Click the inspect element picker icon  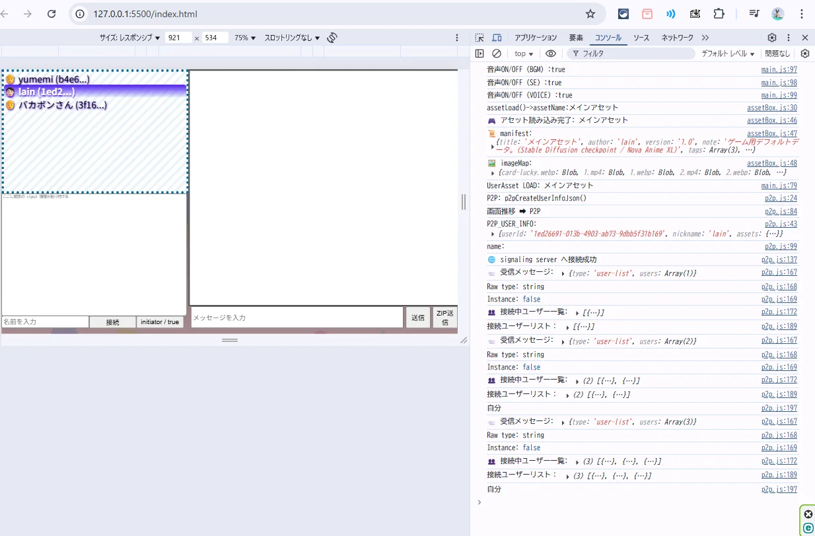[479, 38]
